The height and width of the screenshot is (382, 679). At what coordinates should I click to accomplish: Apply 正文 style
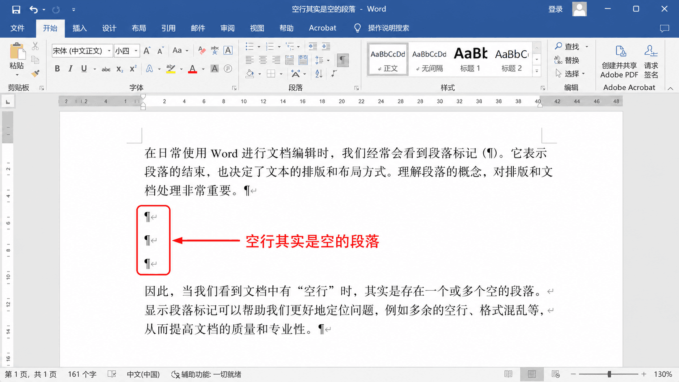(388, 59)
